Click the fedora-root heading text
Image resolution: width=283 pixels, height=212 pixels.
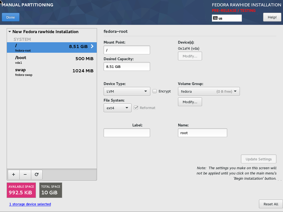(x=116, y=31)
